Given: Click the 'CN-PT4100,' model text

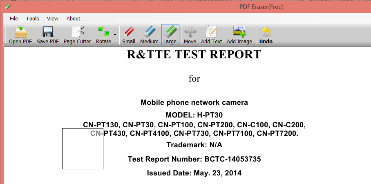Looking at the screenshot, I should [151, 134].
